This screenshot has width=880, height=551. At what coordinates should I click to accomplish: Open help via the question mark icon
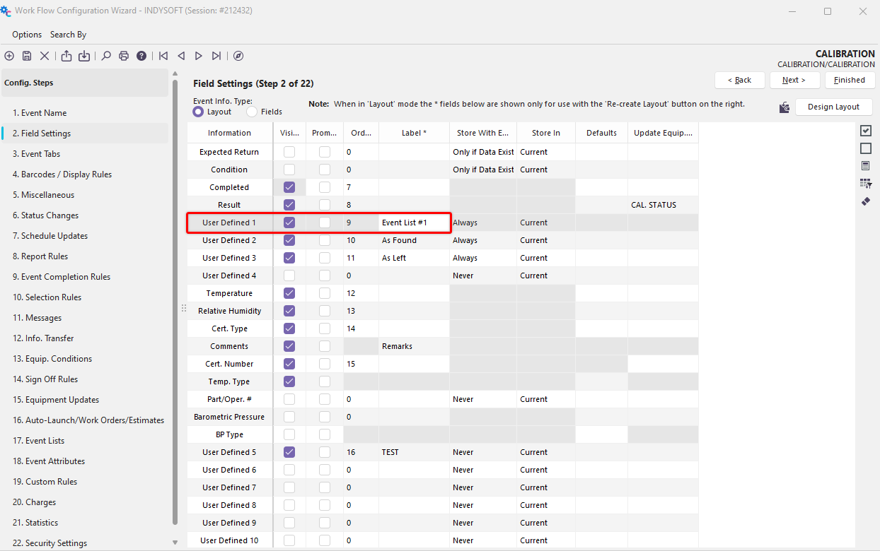tap(141, 56)
